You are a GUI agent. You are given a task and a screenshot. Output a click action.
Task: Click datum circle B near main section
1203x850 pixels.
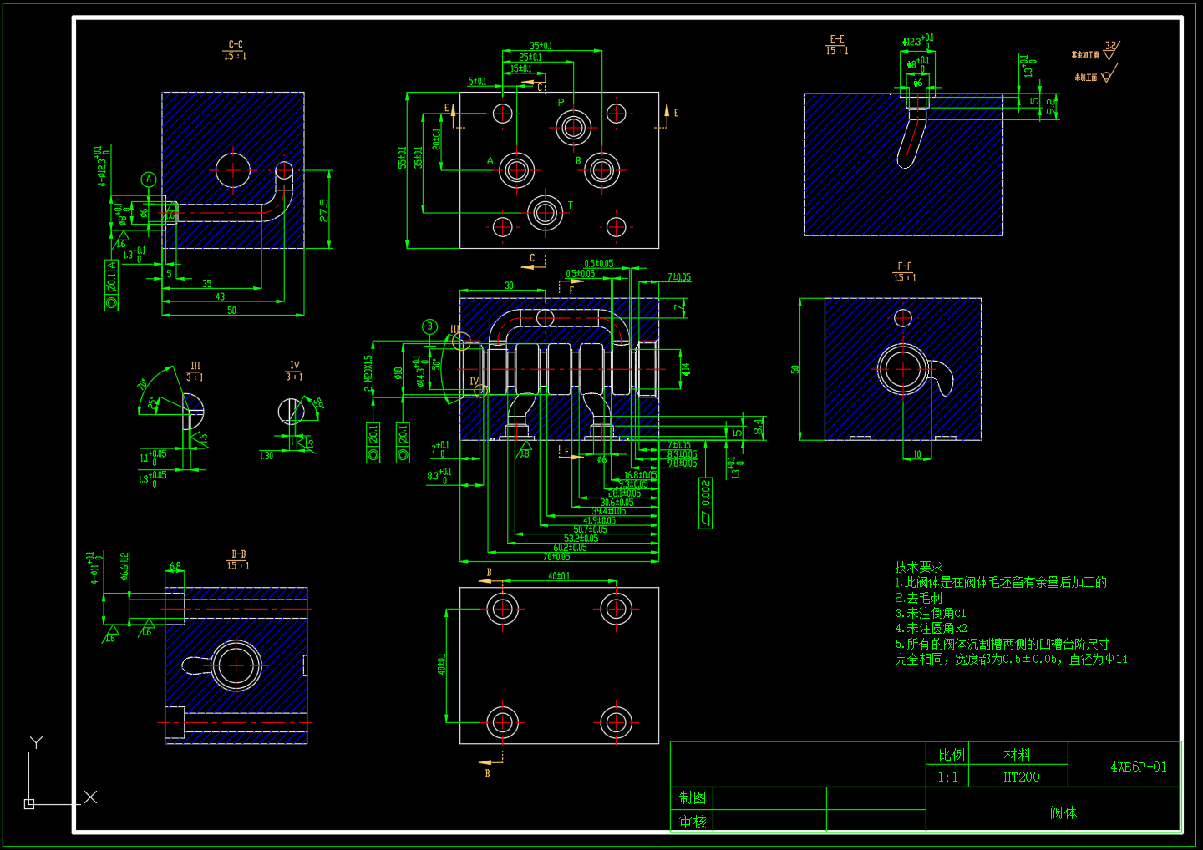[429, 326]
